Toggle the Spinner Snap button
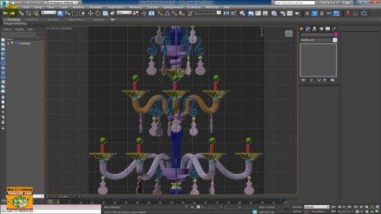Image resolution: width=381 pixels, height=214 pixels. click(182, 13)
